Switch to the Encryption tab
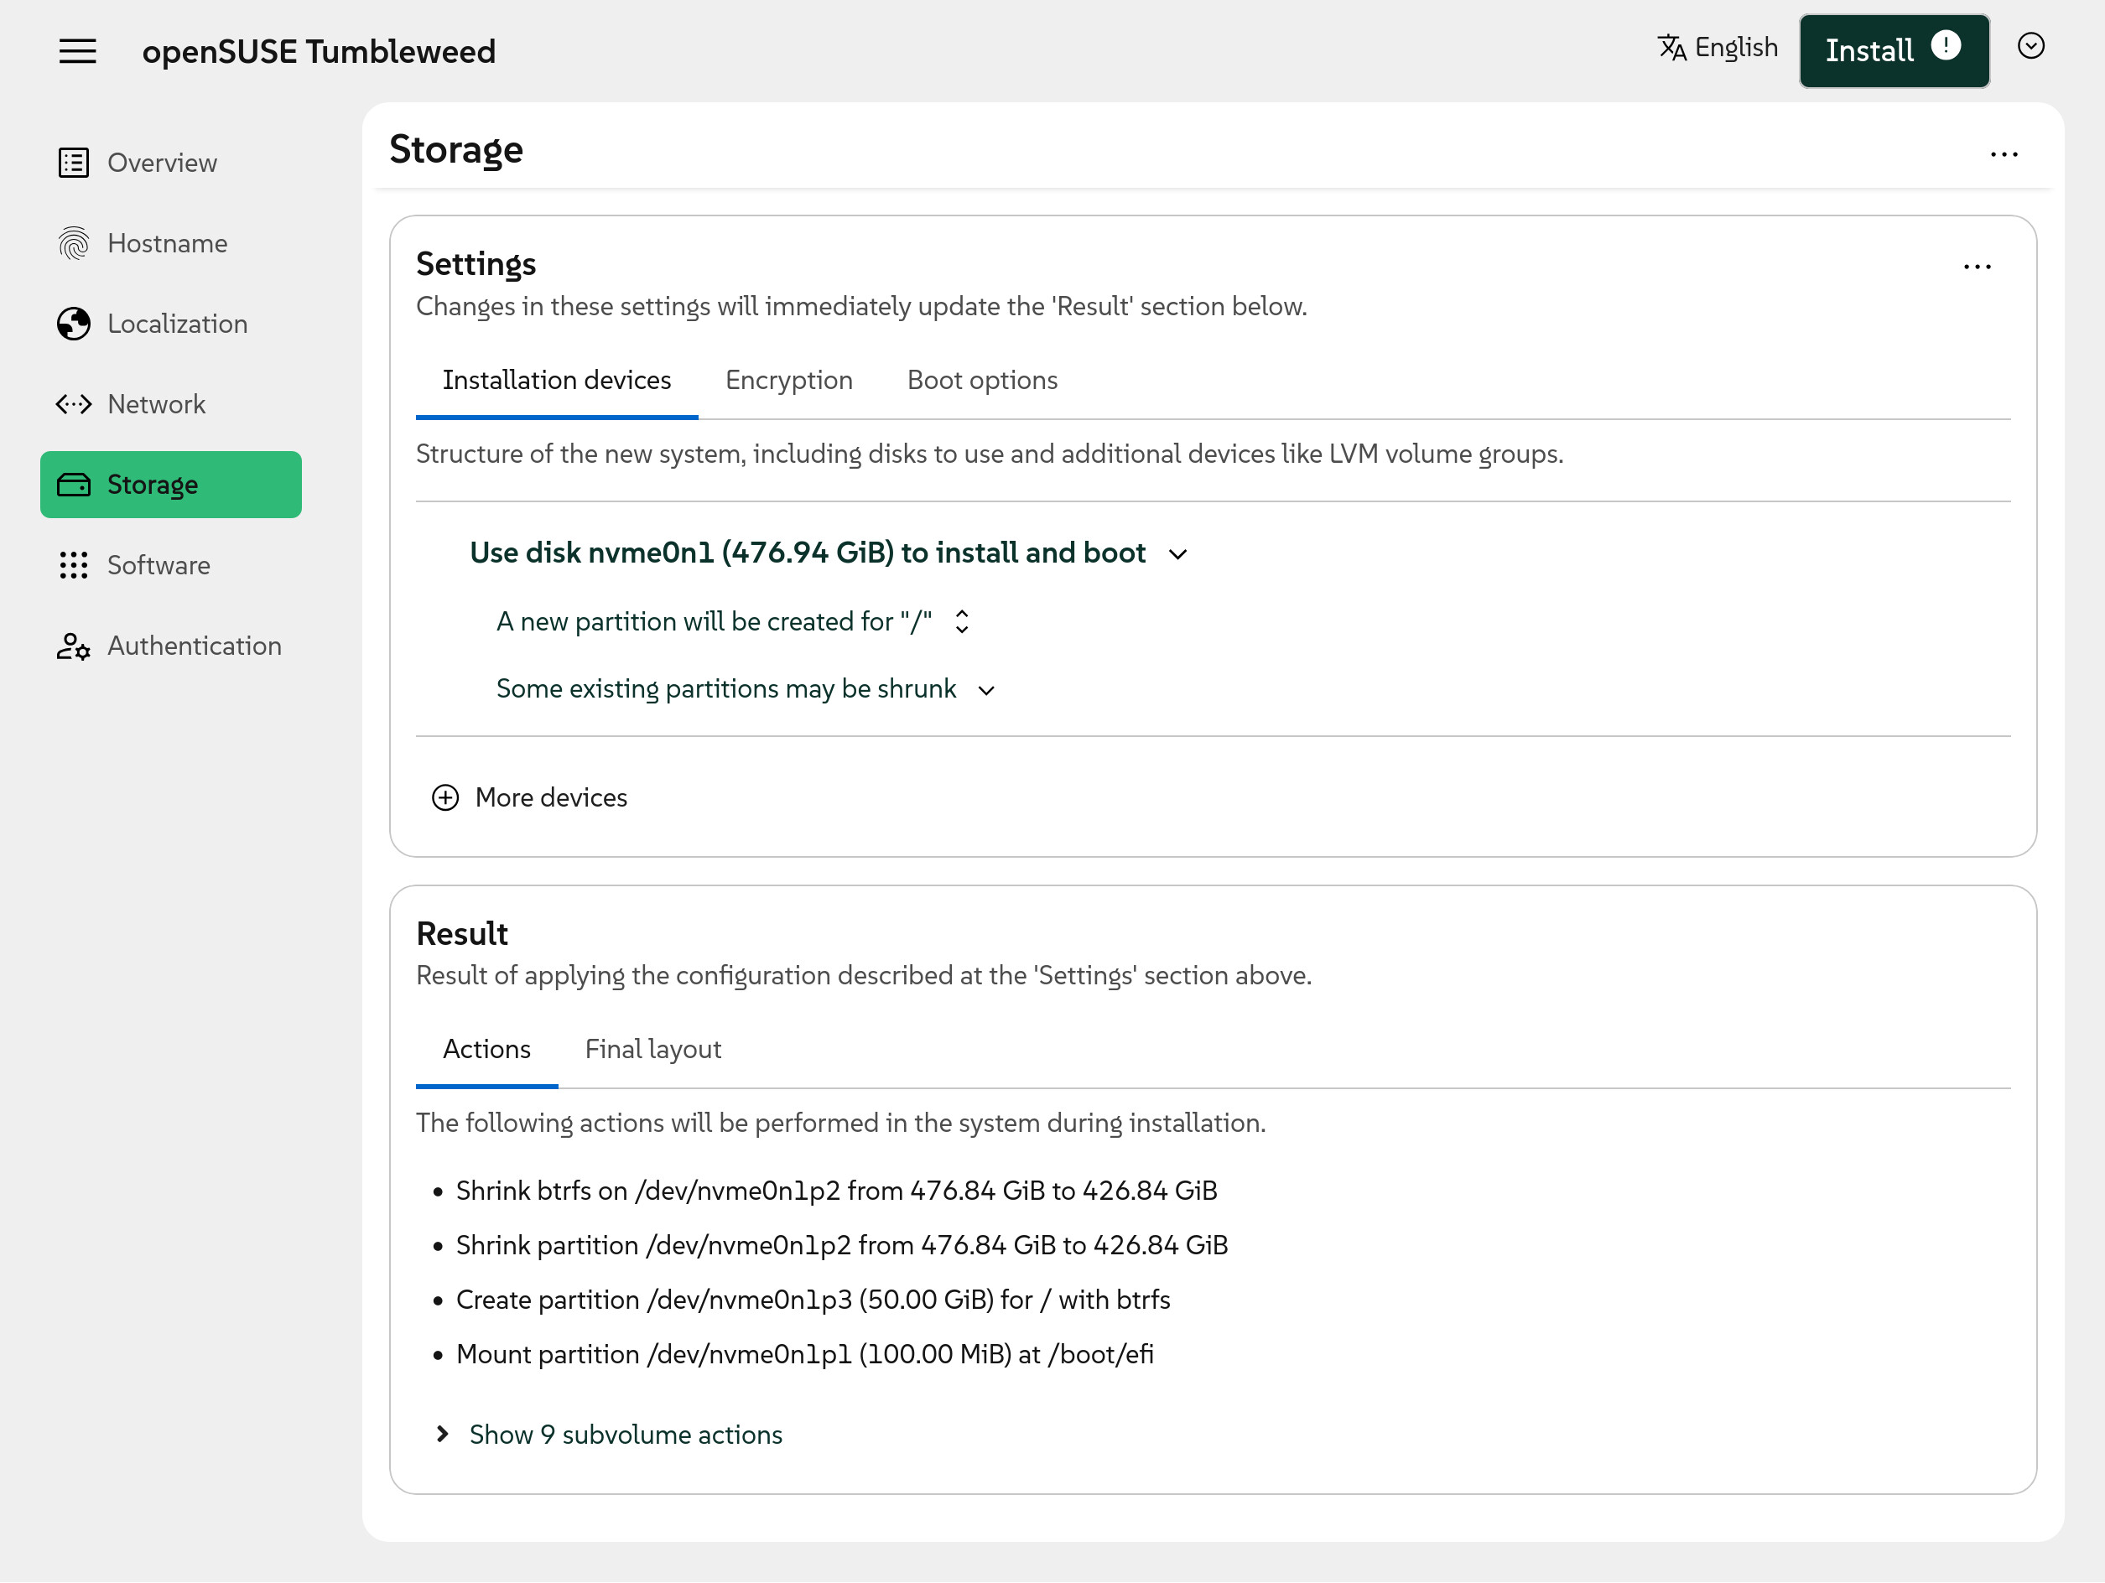The width and height of the screenshot is (2105, 1583). 788,380
